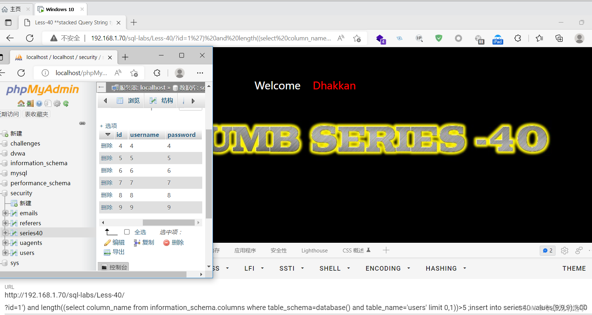Open DevTools settings gear
The height and width of the screenshot is (315, 592).
(x=564, y=251)
